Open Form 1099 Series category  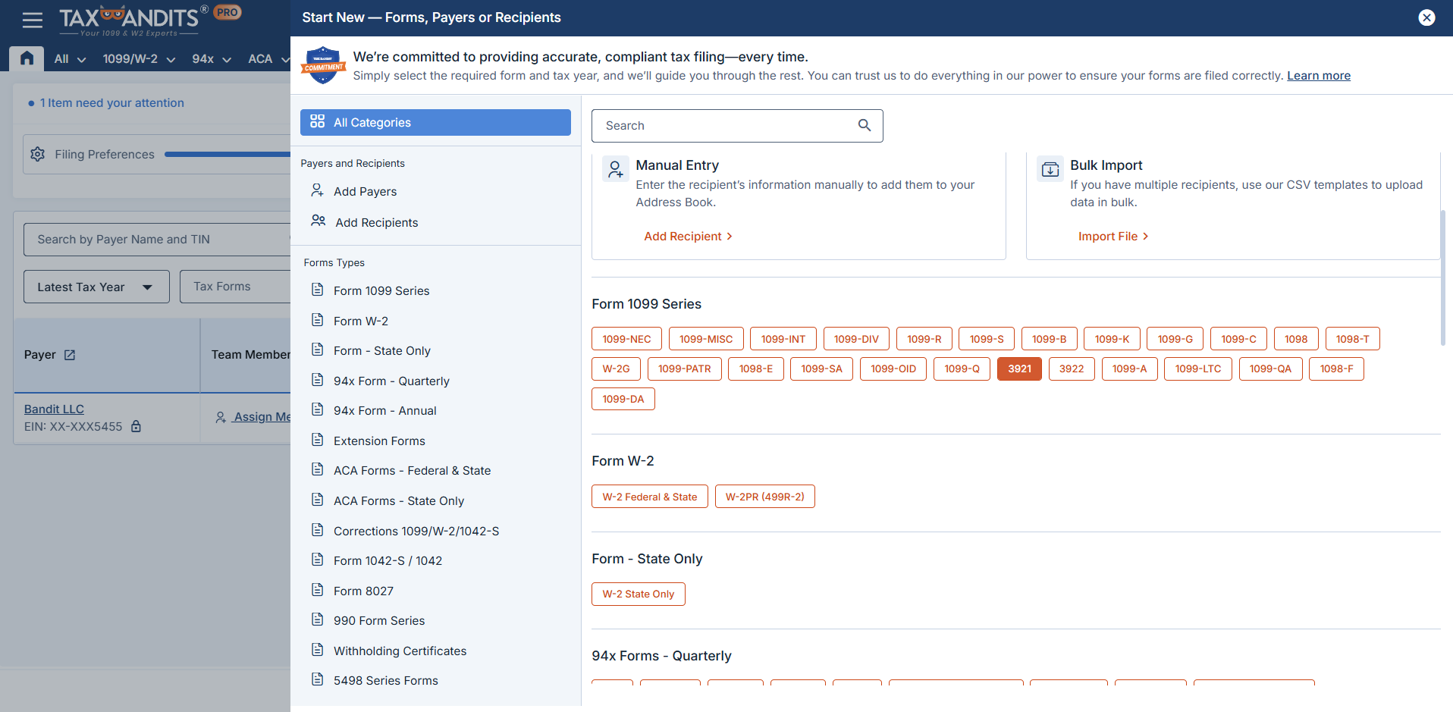pos(381,290)
